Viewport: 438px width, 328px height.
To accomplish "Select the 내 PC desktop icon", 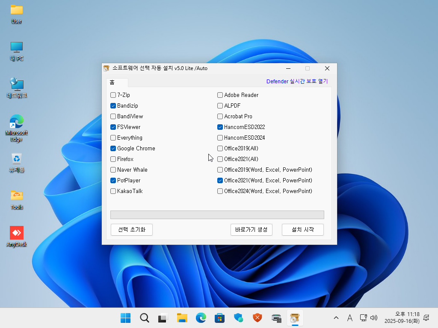I will (17, 51).
